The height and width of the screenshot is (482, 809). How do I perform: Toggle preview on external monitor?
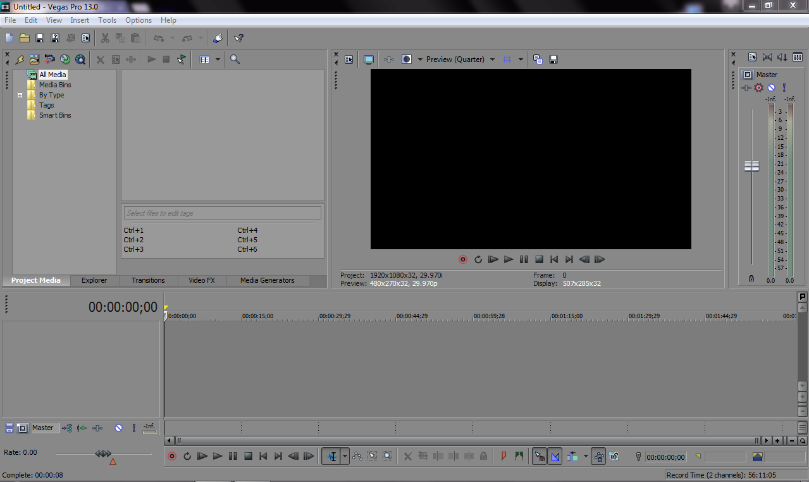coord(369,59)
